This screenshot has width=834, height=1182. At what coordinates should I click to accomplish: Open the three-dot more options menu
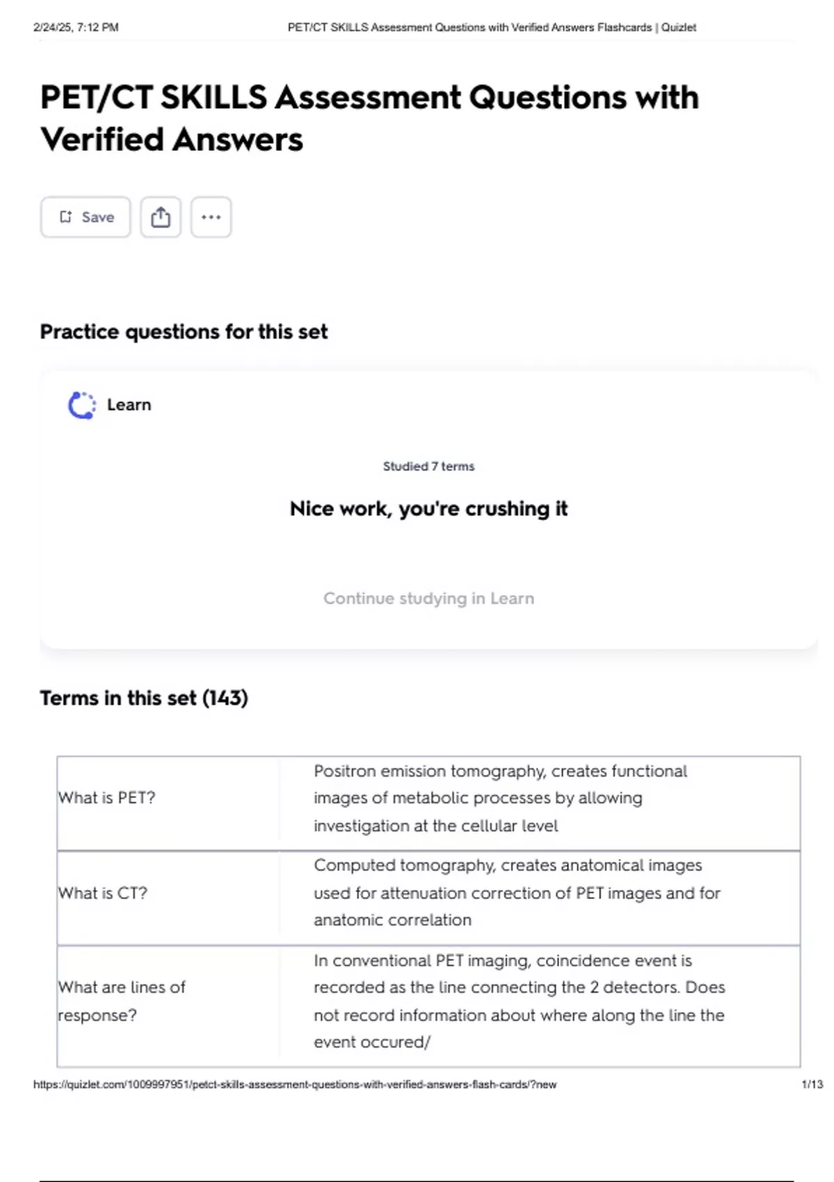coord(211,217)
